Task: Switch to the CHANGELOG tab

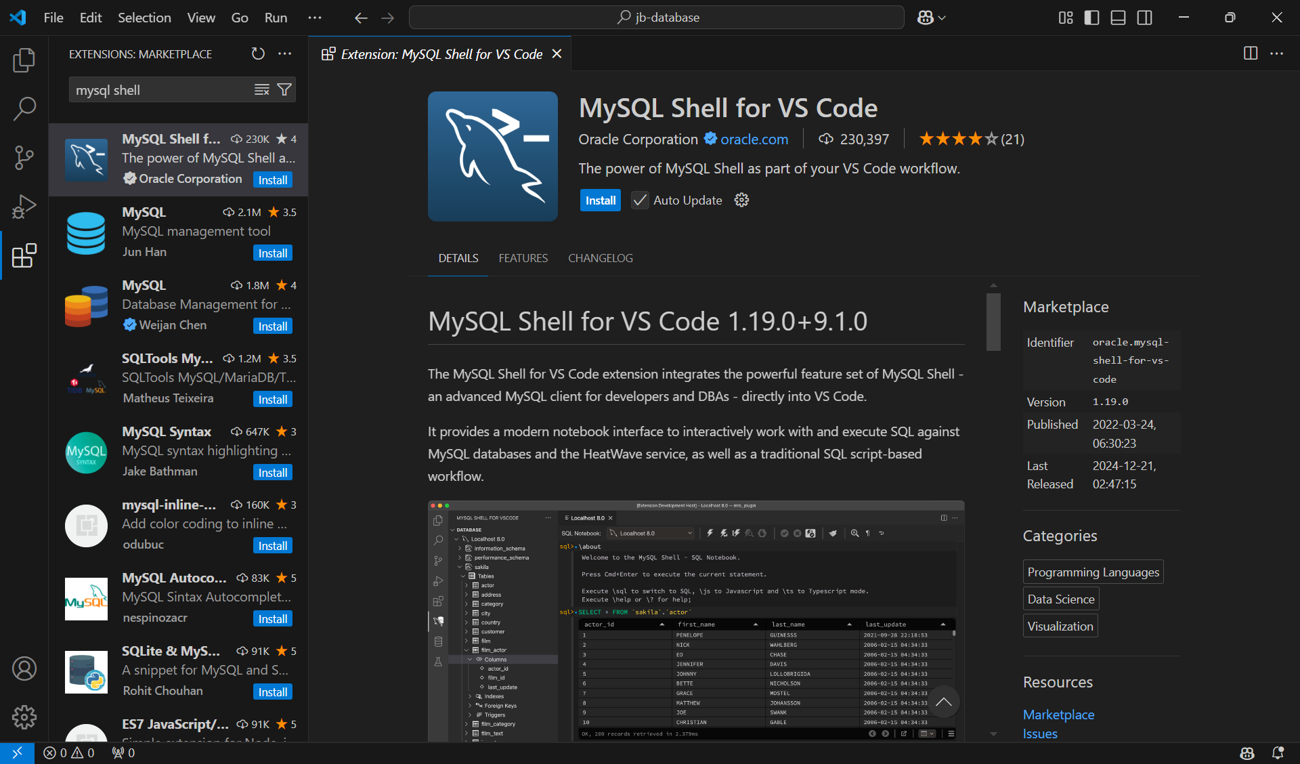Action: 600,258
